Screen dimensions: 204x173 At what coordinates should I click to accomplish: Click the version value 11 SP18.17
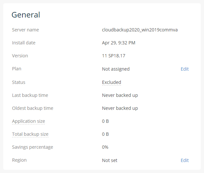114,56
